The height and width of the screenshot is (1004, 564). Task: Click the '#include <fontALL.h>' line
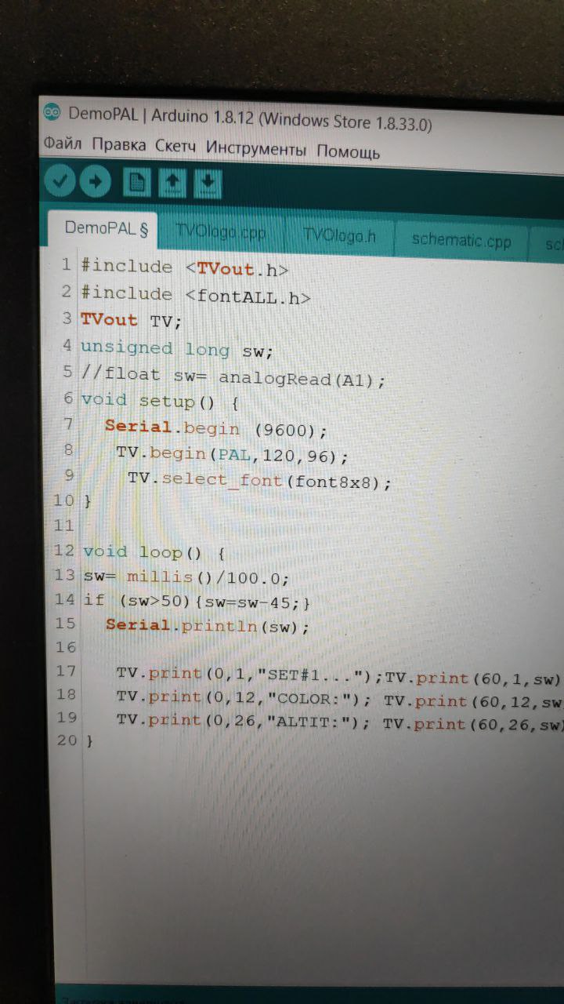tap(196, 295)
